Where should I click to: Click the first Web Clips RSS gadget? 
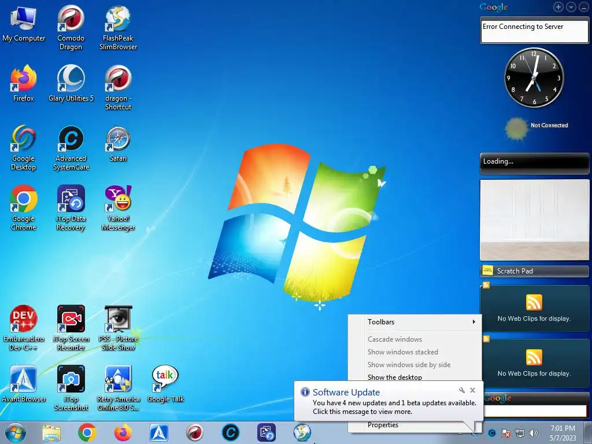point(534,308)
